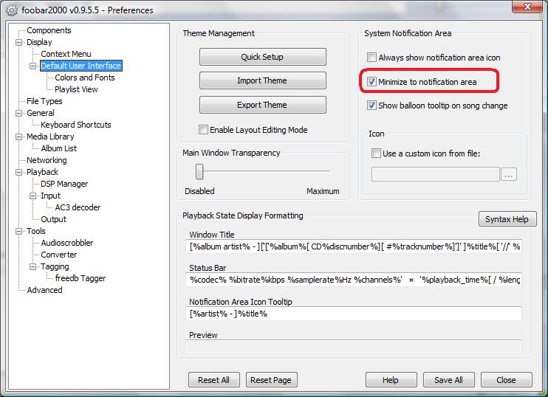Click the foobar2000 gear icon in title bar
The width and height of the screenshot is (548, 397).
12,10
